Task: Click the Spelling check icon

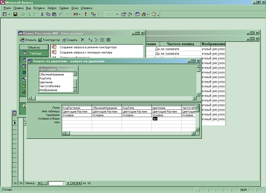Action: point(35,15)
